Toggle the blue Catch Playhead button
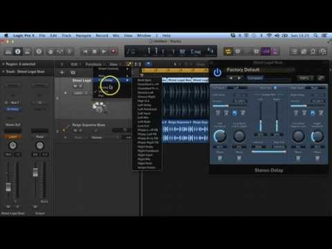This screenshot has height=249, width=332. [x=148, y=64]
